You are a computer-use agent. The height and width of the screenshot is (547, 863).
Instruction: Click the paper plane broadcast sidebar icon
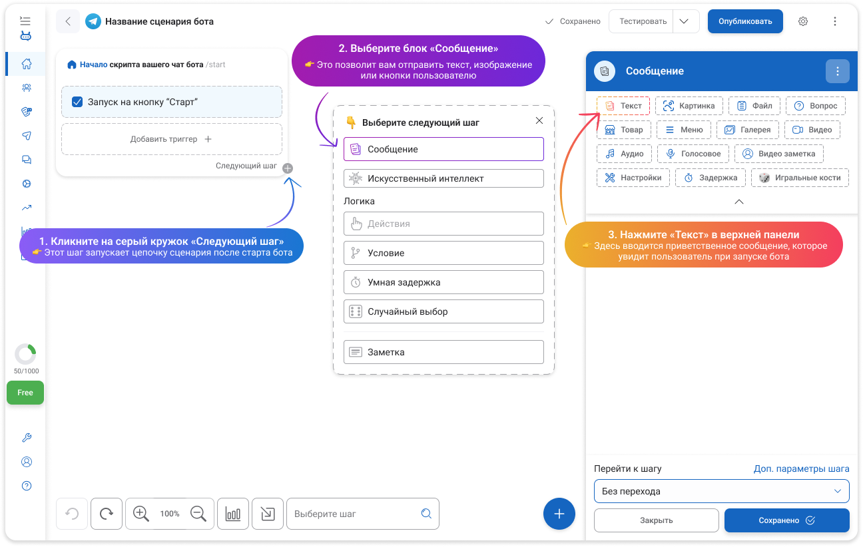[x=27, y=136]
